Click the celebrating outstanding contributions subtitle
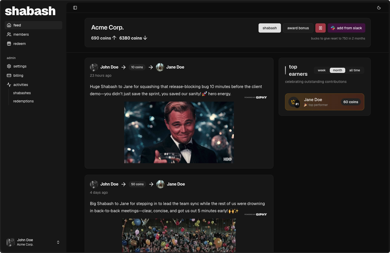Screen dimensions: 390x253 click(x=316, y=82)
